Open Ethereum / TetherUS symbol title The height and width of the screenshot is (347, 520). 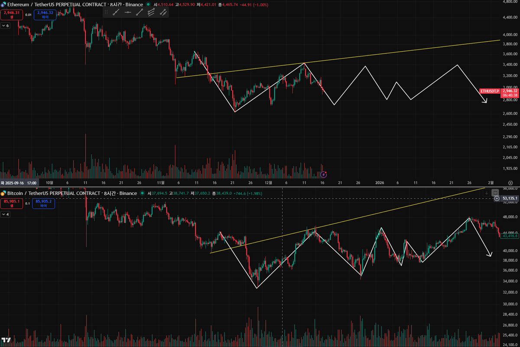tap(75, 4)
